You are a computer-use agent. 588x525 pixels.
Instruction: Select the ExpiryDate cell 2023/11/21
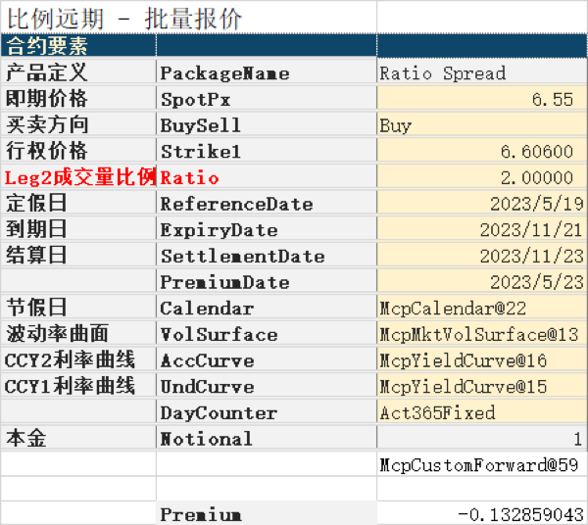(x=481, y=230)
